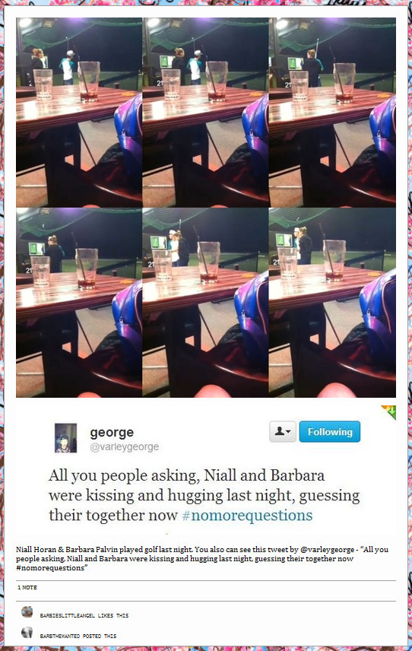The width and height of the screenshot is (412, 651).
Task: Click the #nomorequestions hashtag in the tweet
Action: [247, 515]
